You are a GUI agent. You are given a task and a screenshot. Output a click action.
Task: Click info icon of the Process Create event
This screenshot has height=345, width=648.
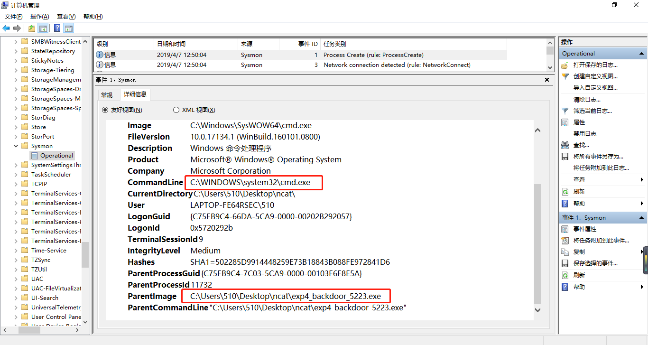coord(100,55)
